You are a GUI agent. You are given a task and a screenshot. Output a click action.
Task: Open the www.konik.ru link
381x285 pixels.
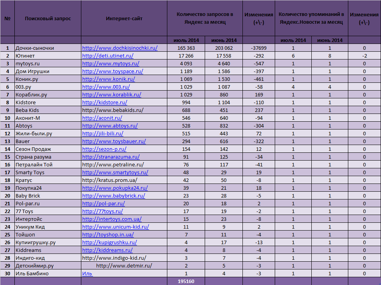pos(109,79)
